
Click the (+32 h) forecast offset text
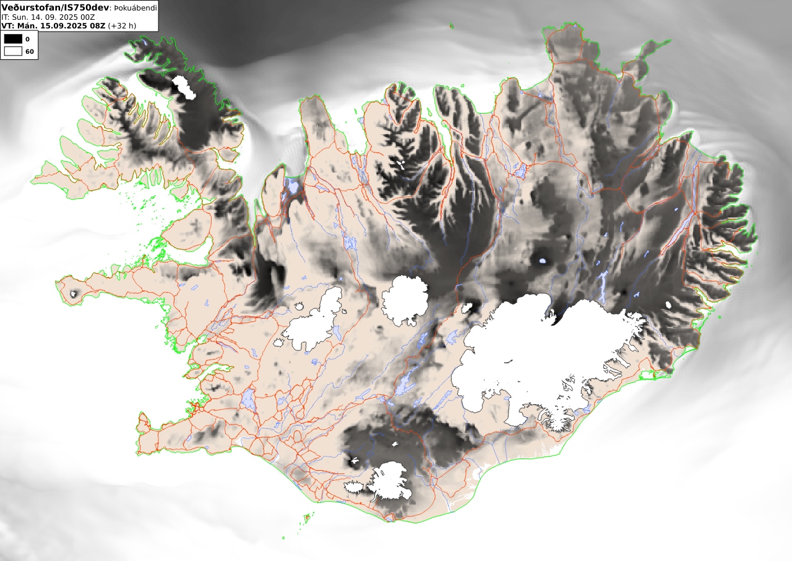(x=122, y=26)
